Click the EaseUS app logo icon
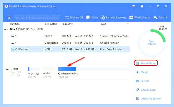 [x=6, y=6]
